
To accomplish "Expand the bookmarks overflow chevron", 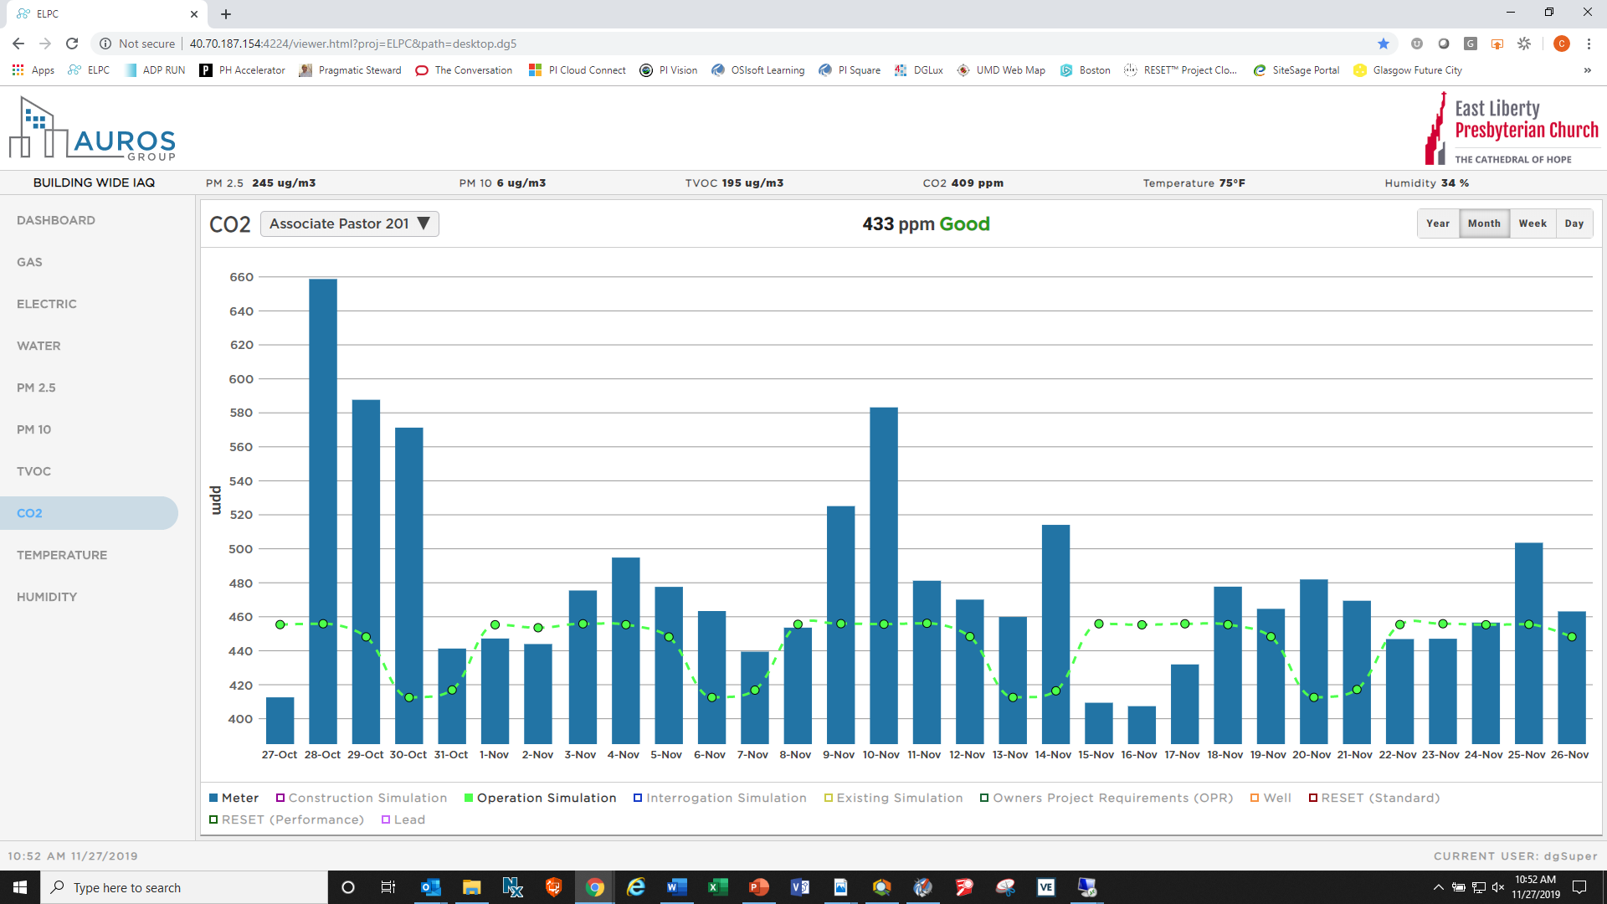I will point(1586,70).
